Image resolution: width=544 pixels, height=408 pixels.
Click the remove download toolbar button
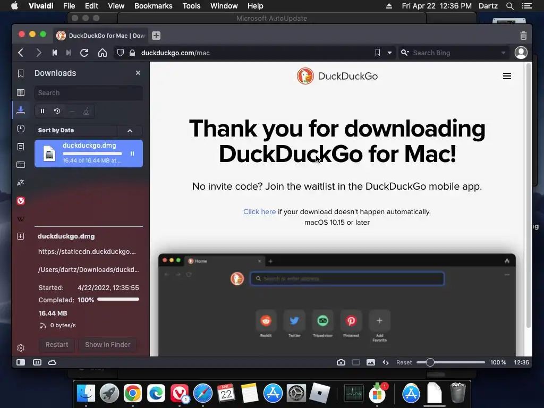pyautogui.click(x=72, y=112)
